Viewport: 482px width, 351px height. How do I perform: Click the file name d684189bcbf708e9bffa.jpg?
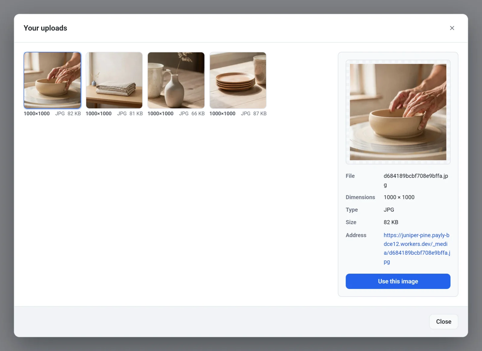pyautogui.click(x=416, y=180)
